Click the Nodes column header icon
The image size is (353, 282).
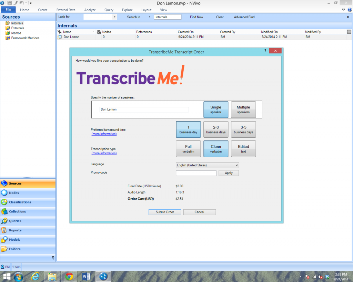click(99, 32)
